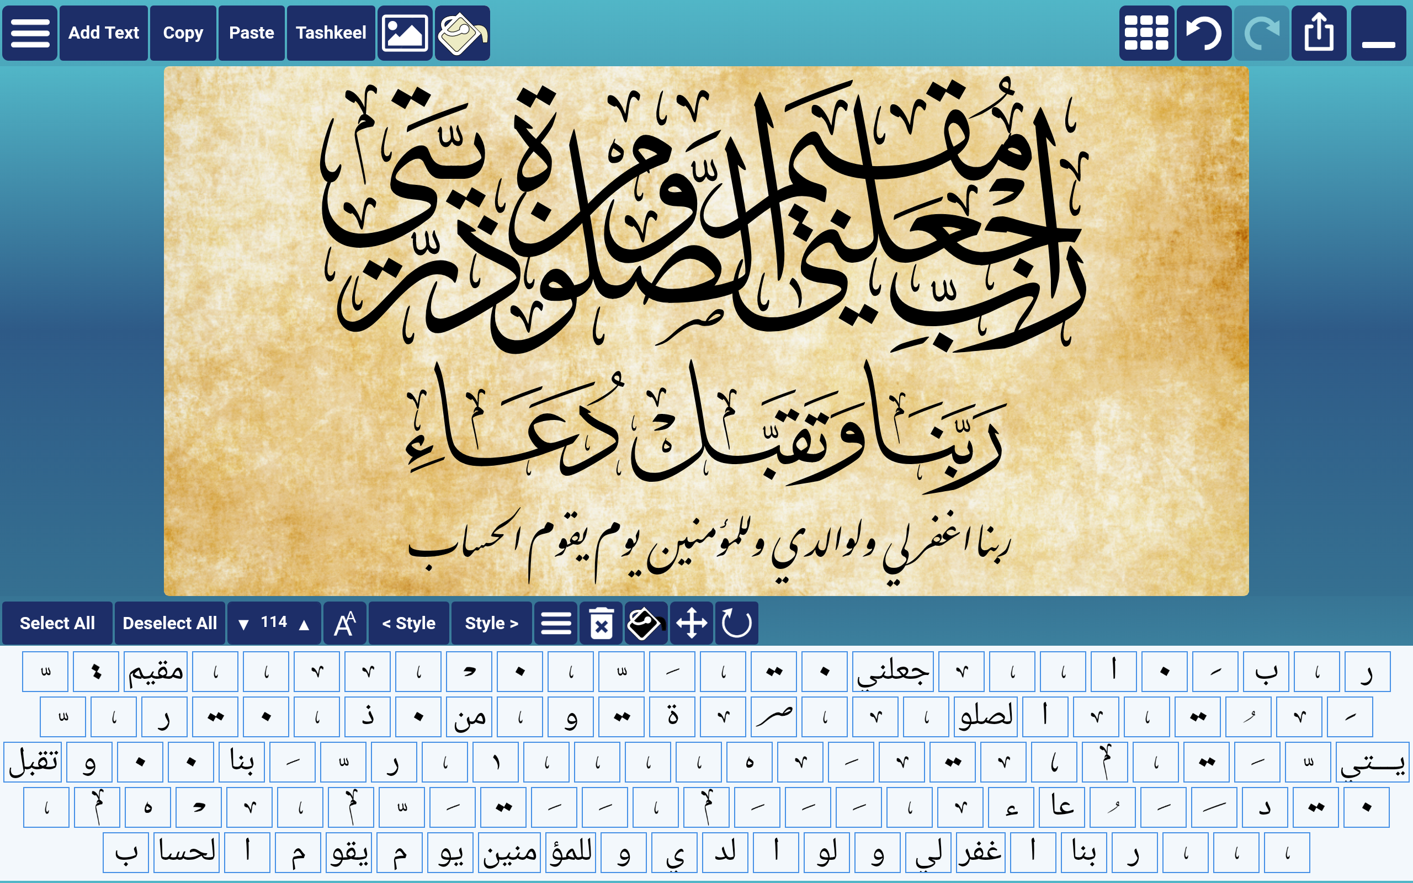The image size is (1413, 883).
Task: Activate the move tool
Action: (x=691, y=623)
